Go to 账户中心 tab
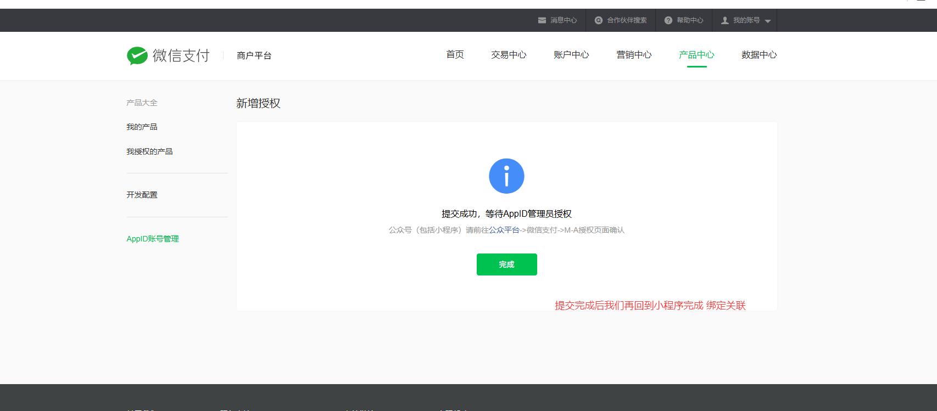This screenshot has height=411, width=937. [571, 55]
